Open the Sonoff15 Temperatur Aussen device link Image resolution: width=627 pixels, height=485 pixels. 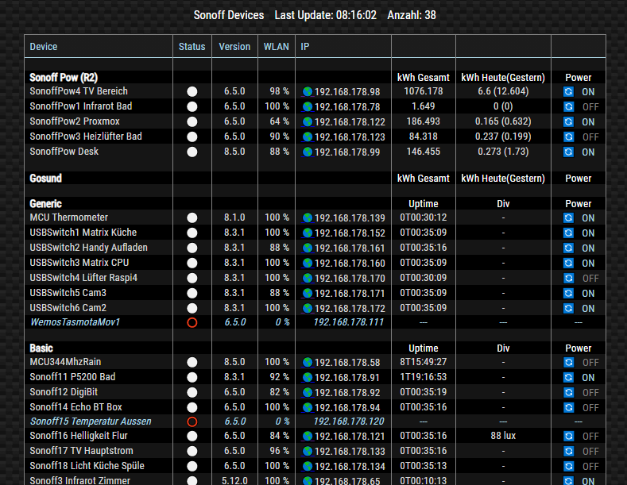[x=91, y=421]
